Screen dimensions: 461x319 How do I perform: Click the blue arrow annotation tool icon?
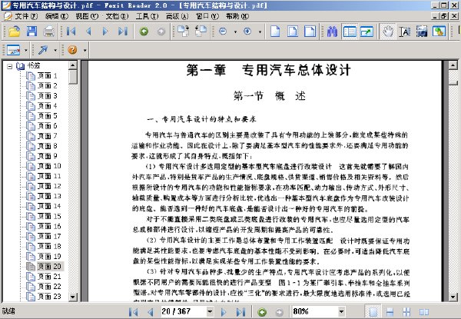pyautogui.click(x=43, y=50)
